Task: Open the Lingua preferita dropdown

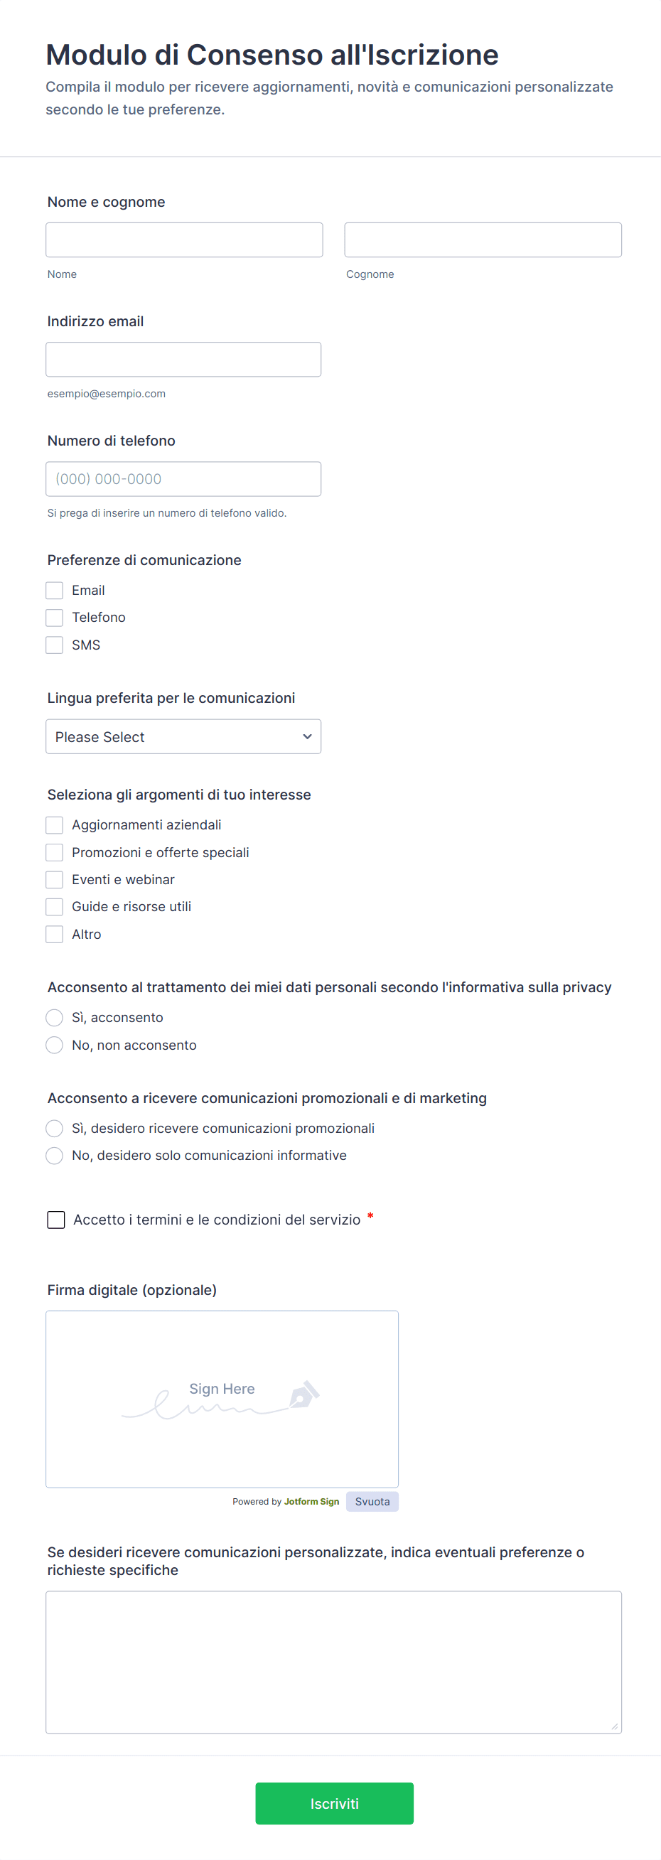Action: 183,736
